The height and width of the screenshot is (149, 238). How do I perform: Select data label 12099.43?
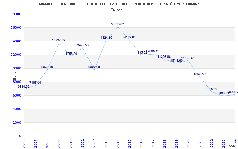153,52
